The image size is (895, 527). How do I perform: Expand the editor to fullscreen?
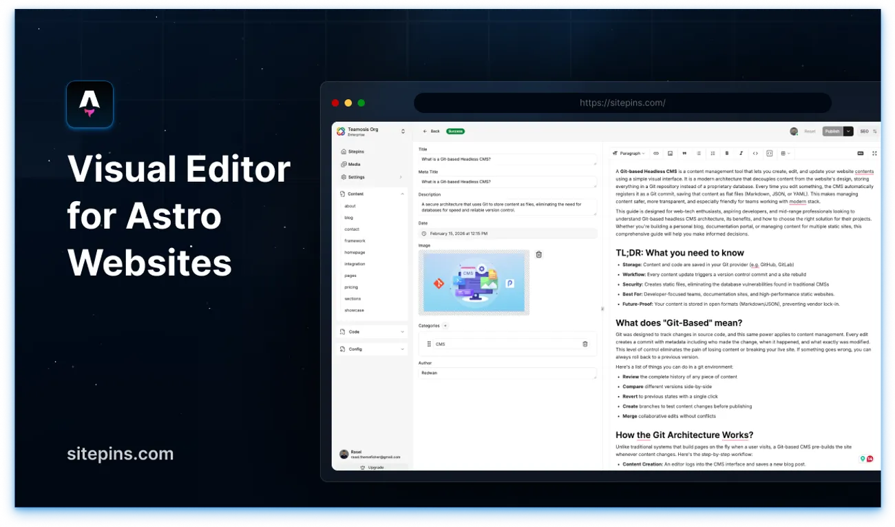coord(875,153)
